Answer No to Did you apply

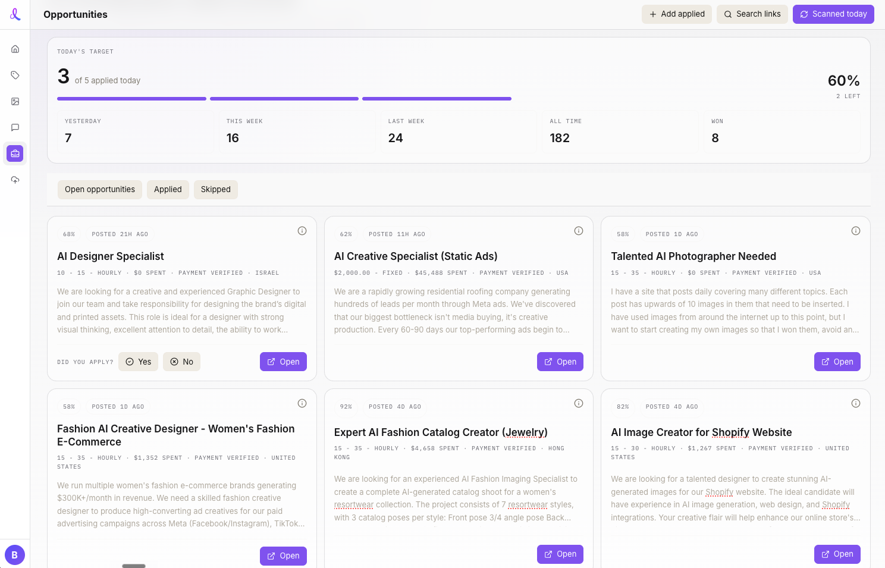pos(181,362)
